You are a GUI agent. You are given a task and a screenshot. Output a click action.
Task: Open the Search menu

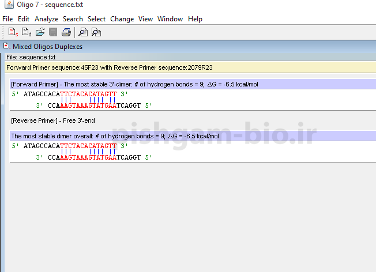(73, 19)
